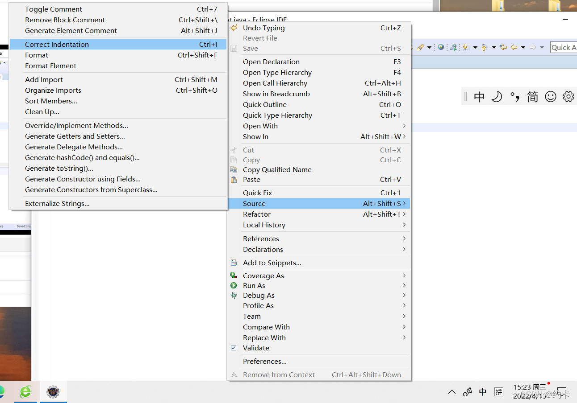Open the Next Annotation dropdown arrow

point(475,47)
